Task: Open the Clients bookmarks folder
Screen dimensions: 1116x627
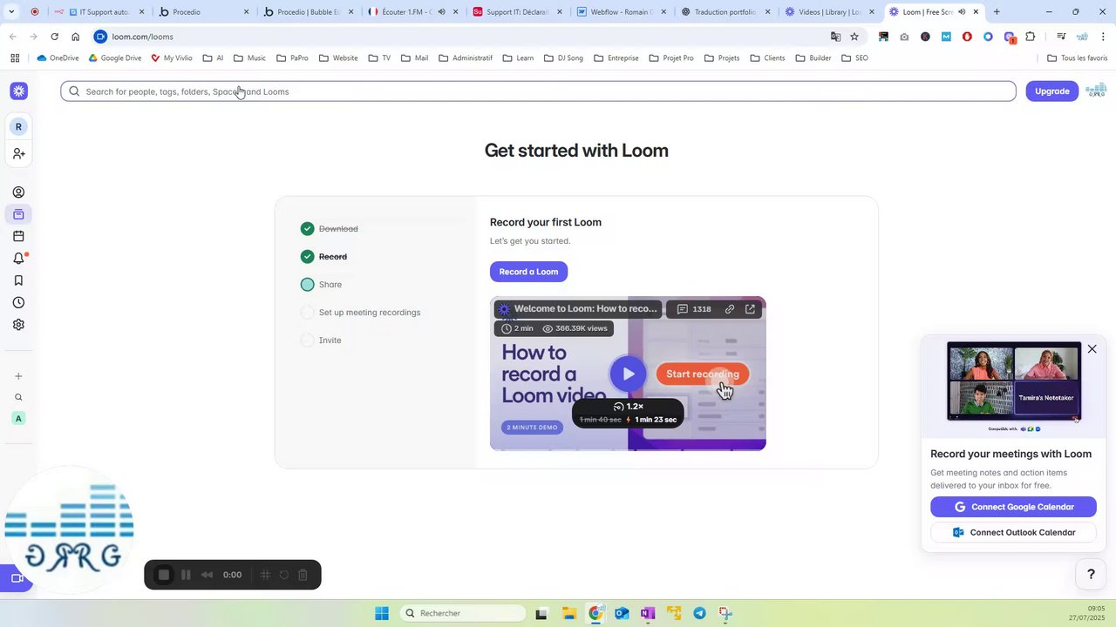Action: [x=766, y=58]
